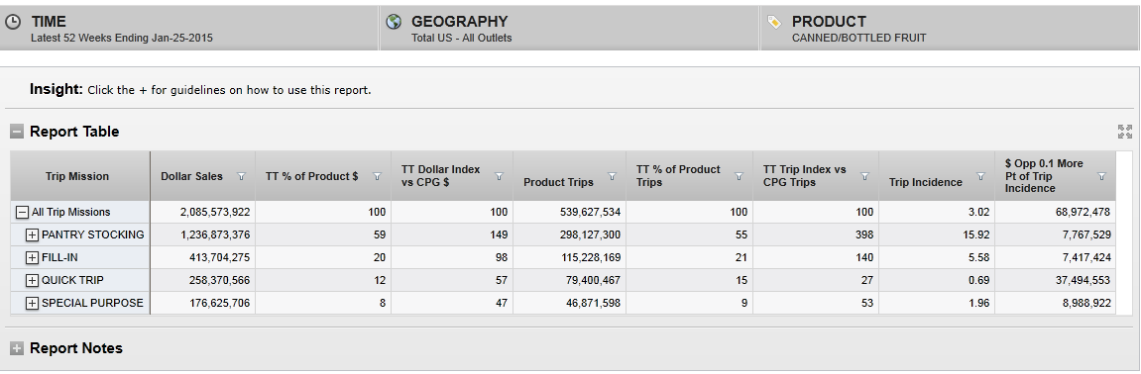Expand the PANTRY STOCKING row
The width and height of the screenshot is (1141, 374).
32,235
